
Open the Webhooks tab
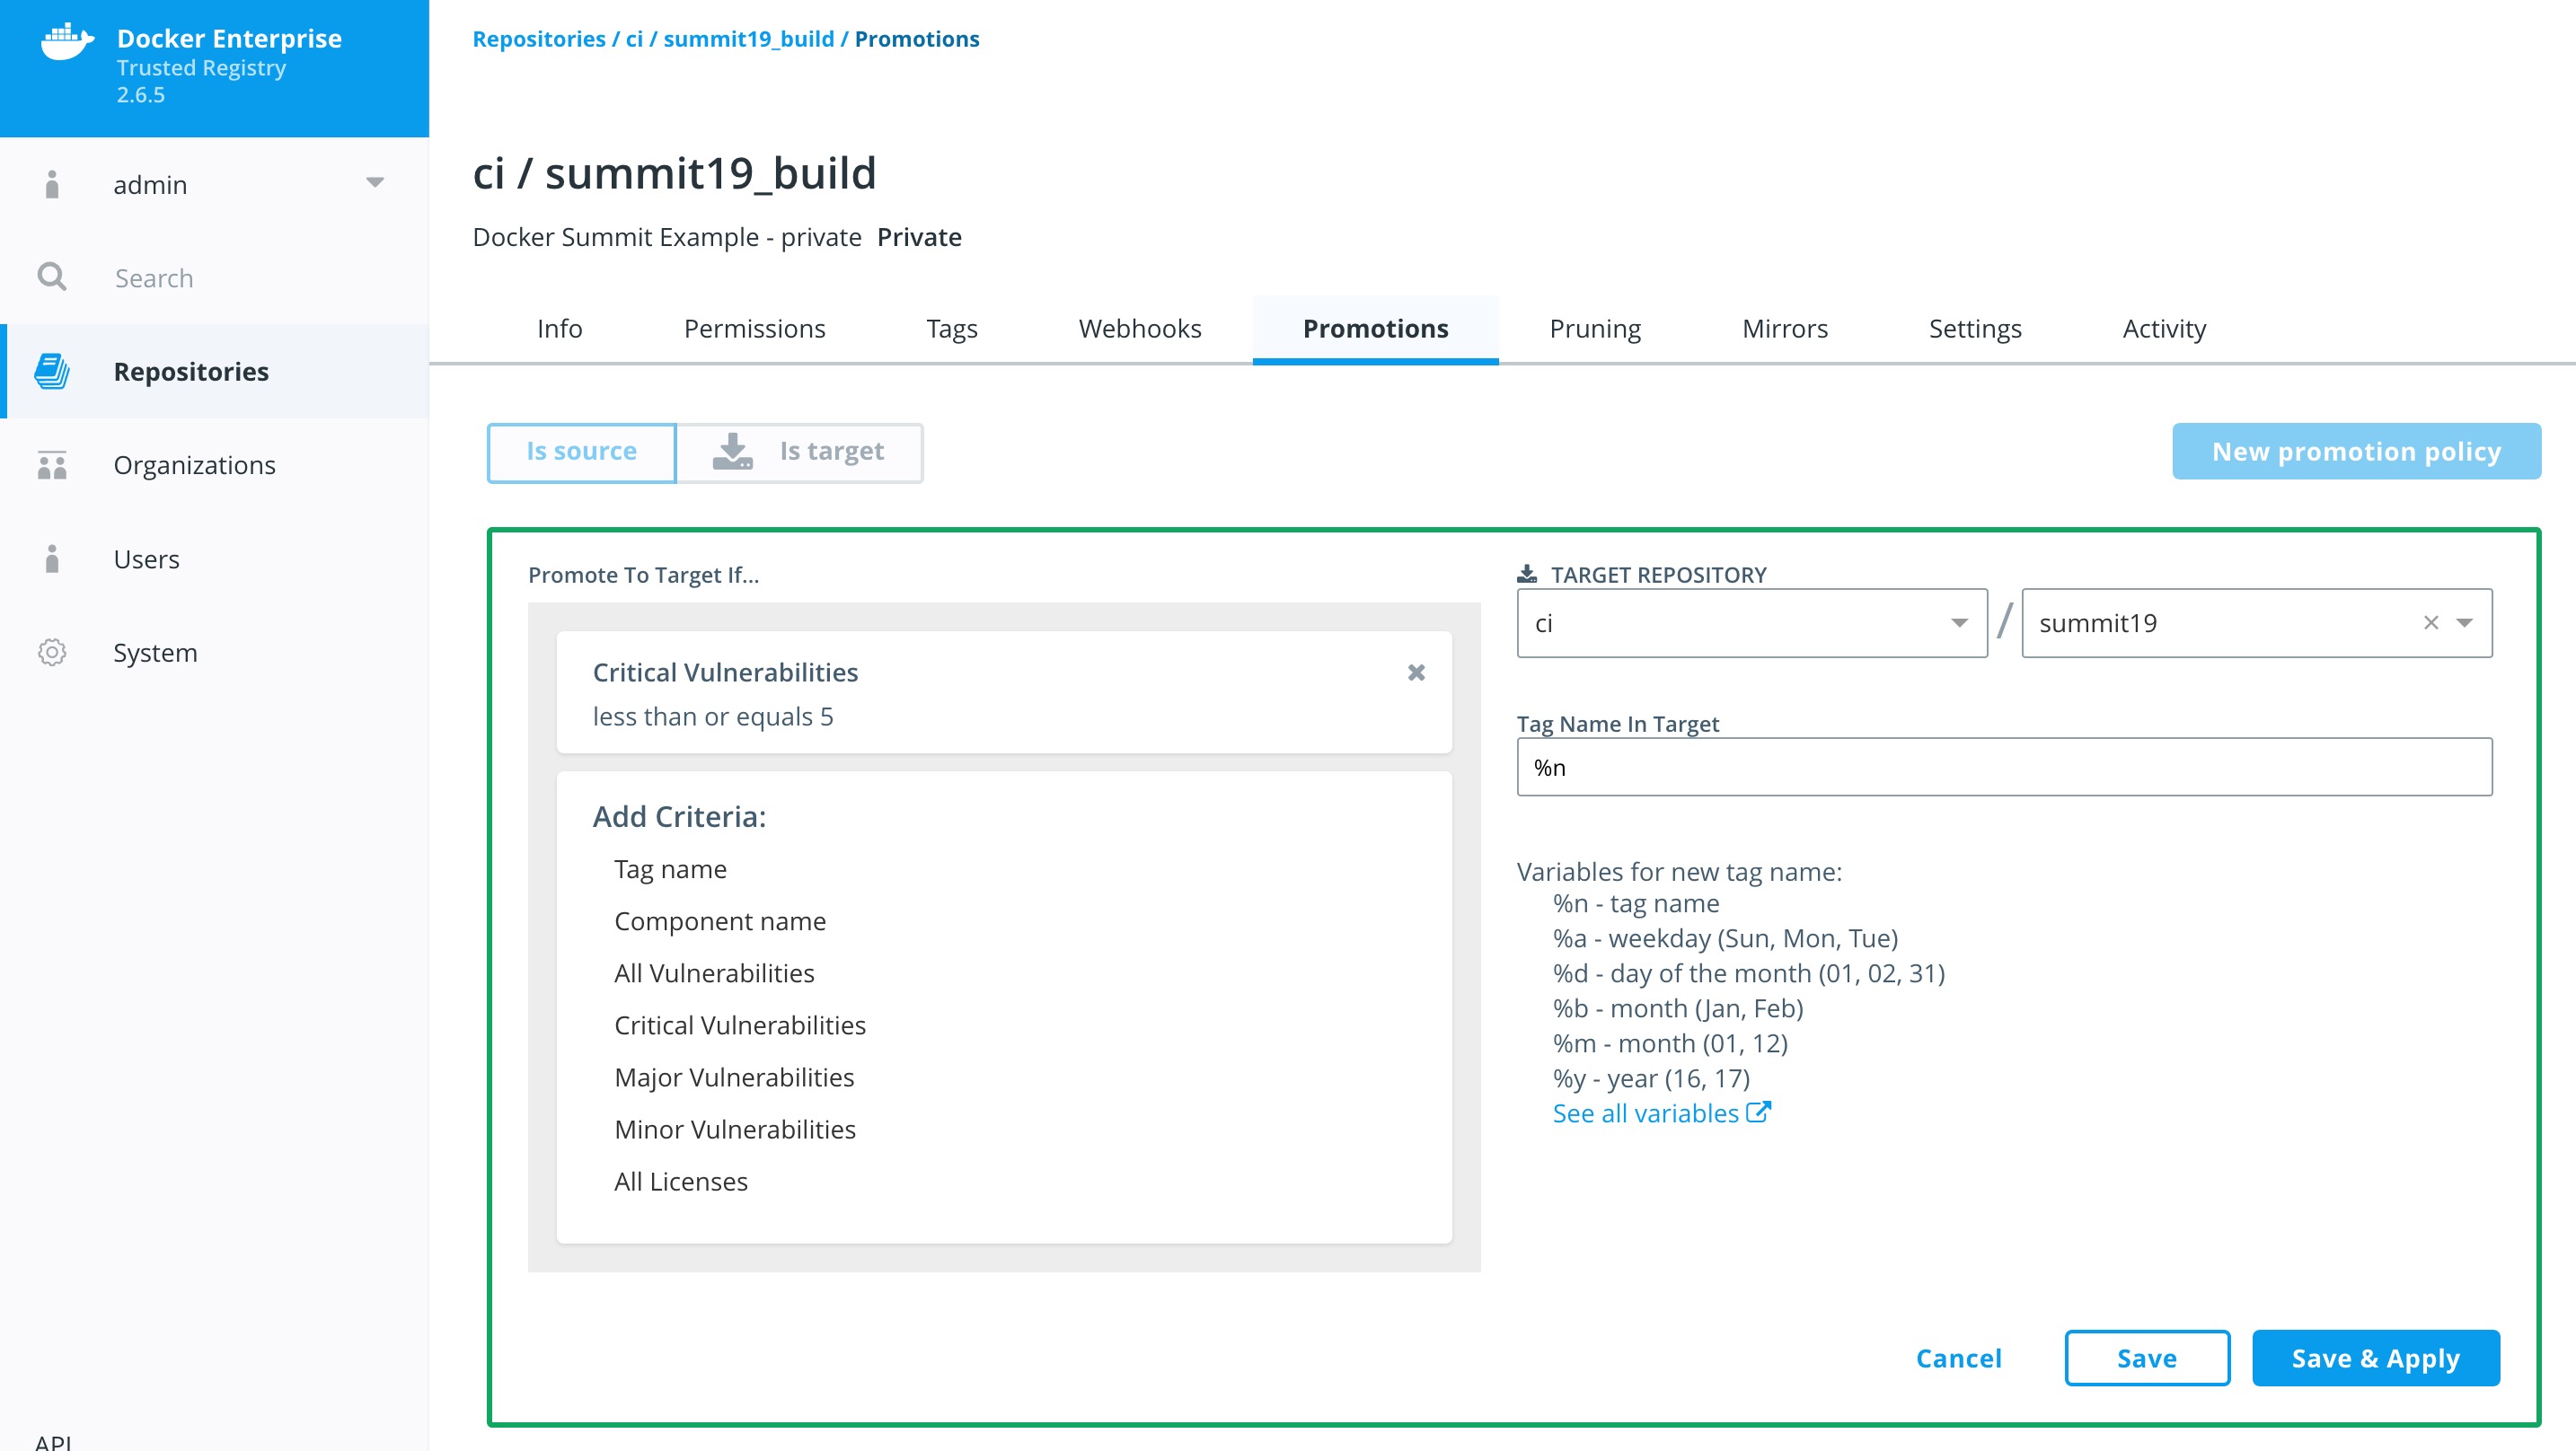1139,329
